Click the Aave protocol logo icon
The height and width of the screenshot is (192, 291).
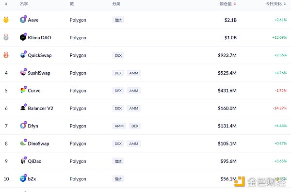coord(23,20)
